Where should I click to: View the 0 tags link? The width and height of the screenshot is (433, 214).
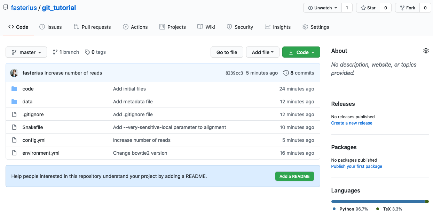point(95,52)
